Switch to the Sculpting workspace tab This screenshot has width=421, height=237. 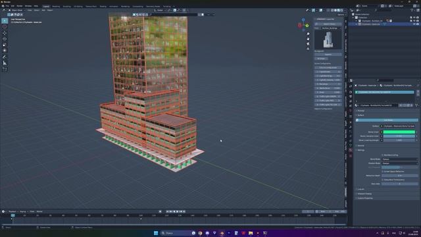66,6
